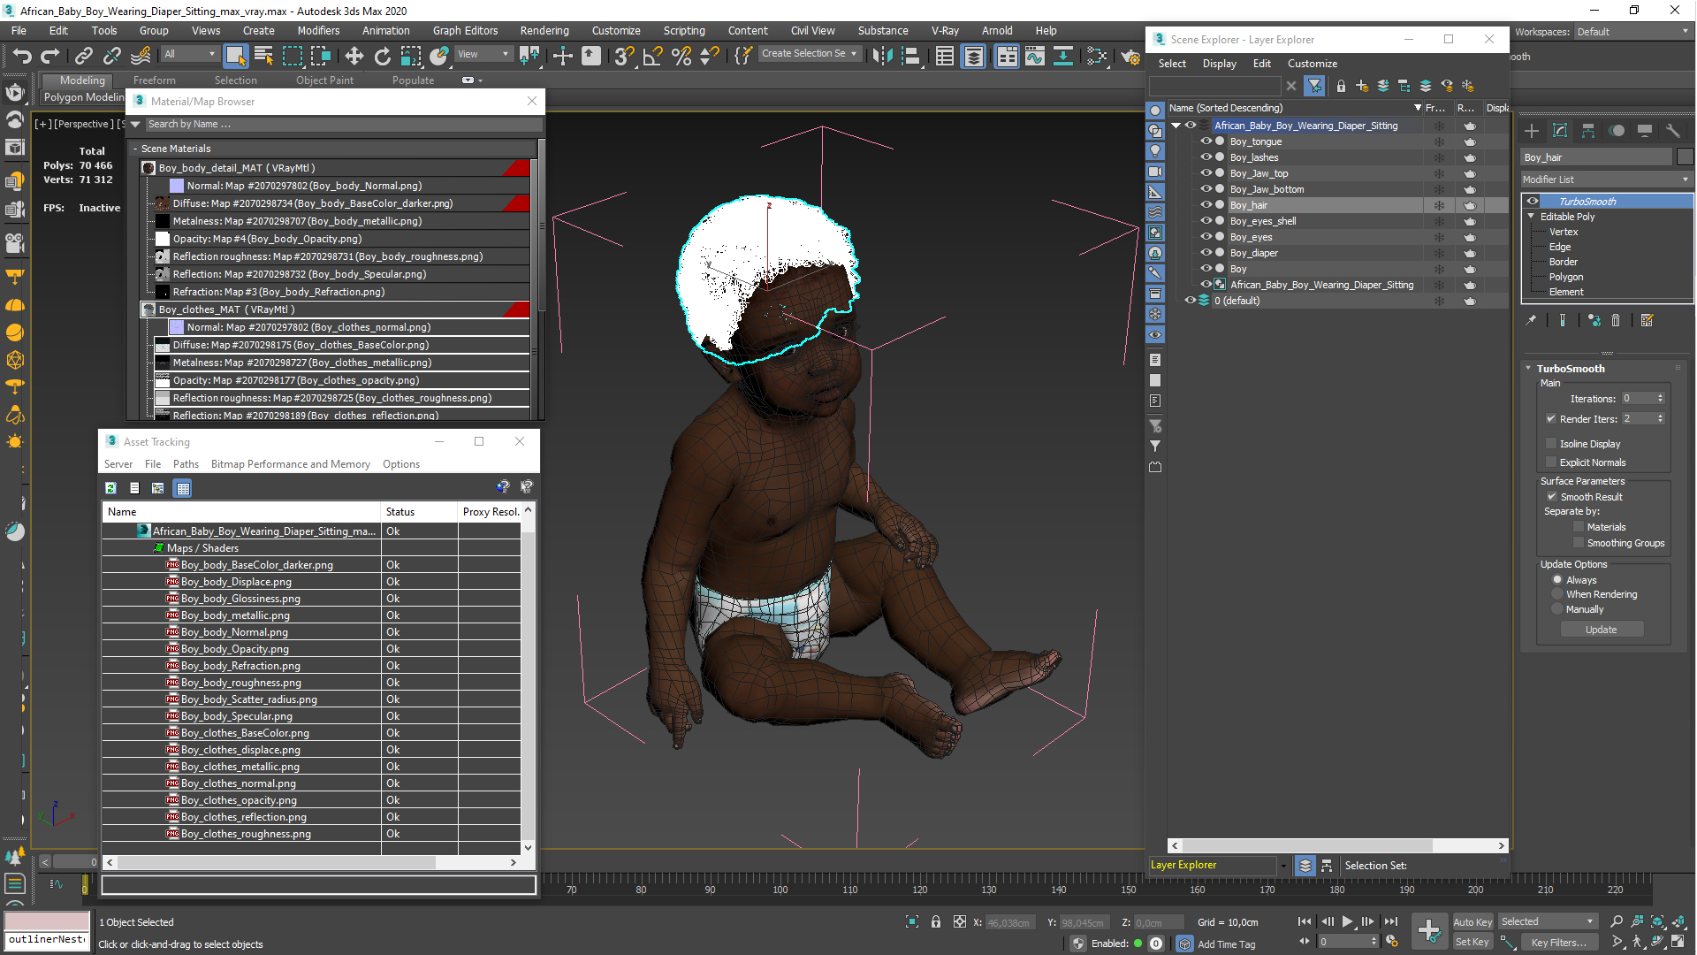Choose the Select and Rotate tool

pyautogui.click(x=382, y=56)
